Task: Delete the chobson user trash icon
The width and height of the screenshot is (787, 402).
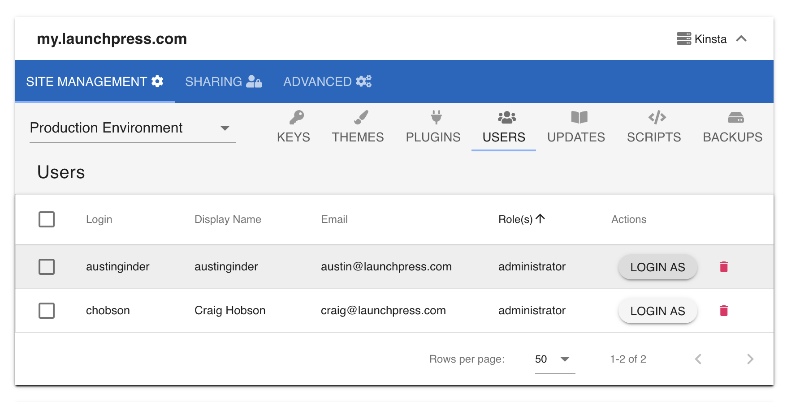Action: point(724,311)
